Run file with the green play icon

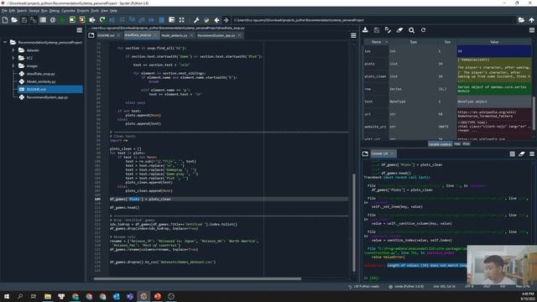click(62, 20)
